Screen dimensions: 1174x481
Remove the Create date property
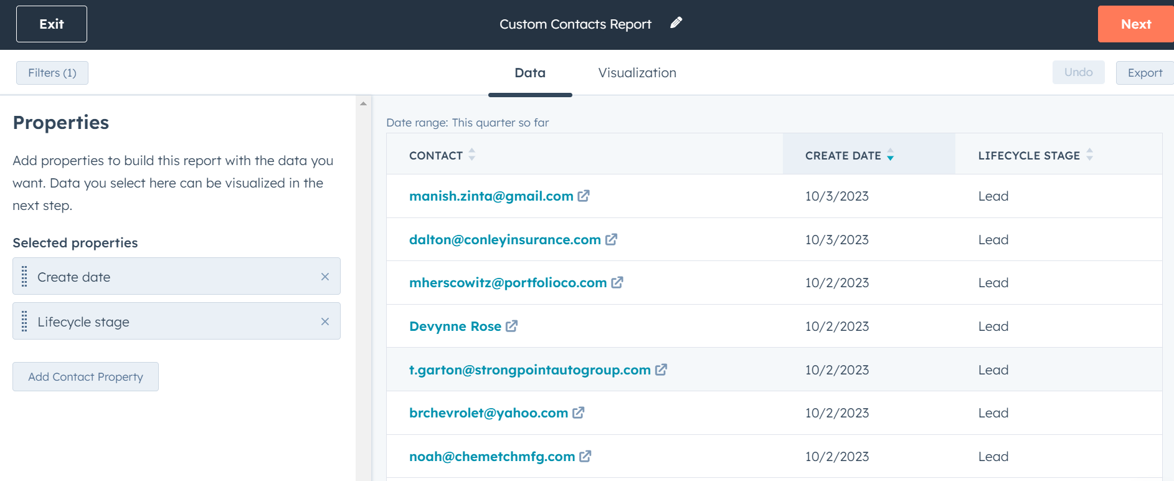(324, 277)
